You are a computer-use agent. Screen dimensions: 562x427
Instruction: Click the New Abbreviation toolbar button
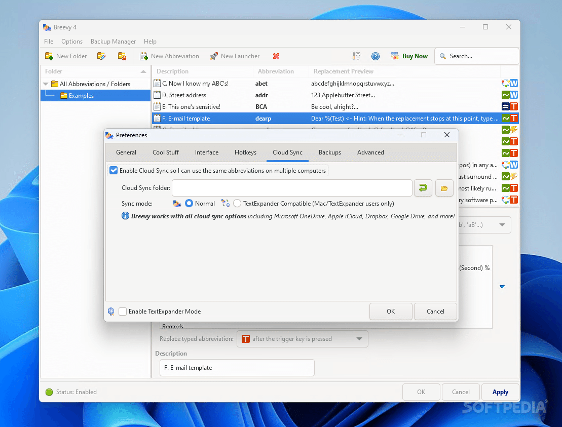[169, 56]
